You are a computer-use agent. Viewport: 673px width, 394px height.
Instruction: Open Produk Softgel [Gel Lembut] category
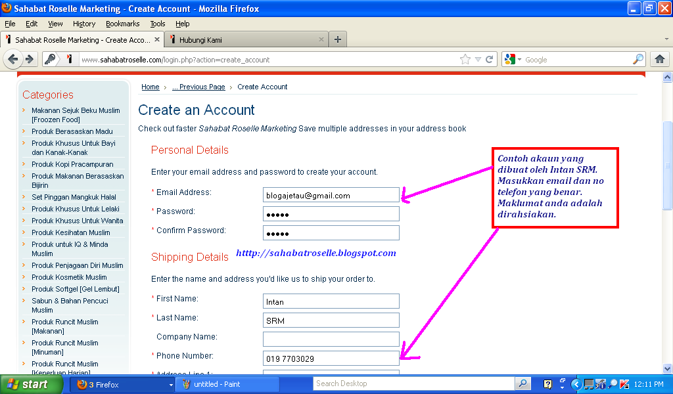click(76, 289)
